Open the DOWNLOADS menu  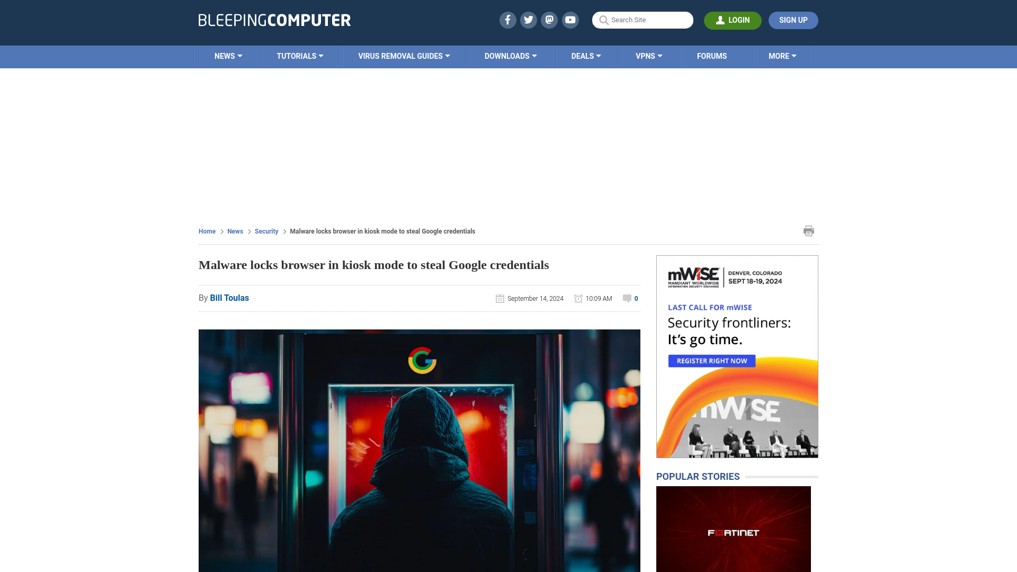point(511,56)
